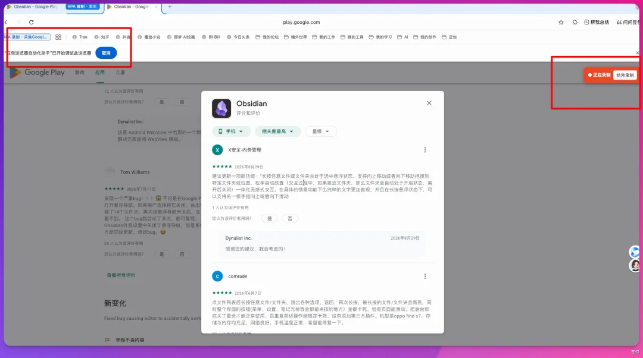Image resolution: width=643 pixels, height=358 pixels.
Task: Click X安全-内务管理 reviewer avatar
Action: tap(217, 150)
